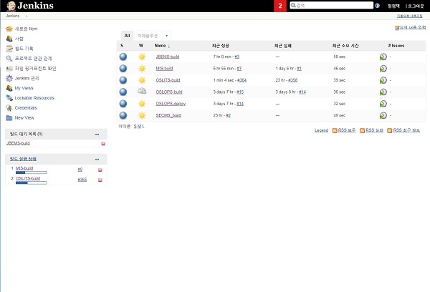The width and height of the screenshot is (430, 292).
Task: Stop the running MIS-build executor
Action: point(100,170)
